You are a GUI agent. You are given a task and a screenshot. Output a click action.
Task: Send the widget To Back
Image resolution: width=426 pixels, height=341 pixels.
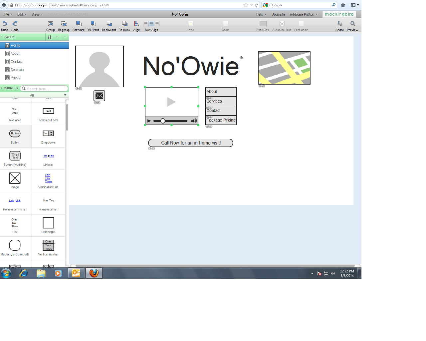[124, 26]
